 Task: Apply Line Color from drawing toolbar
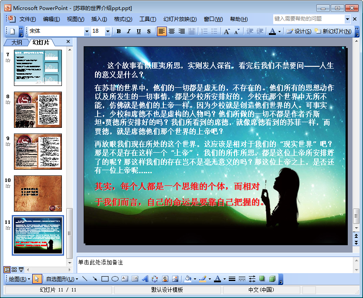coord(203,279)
